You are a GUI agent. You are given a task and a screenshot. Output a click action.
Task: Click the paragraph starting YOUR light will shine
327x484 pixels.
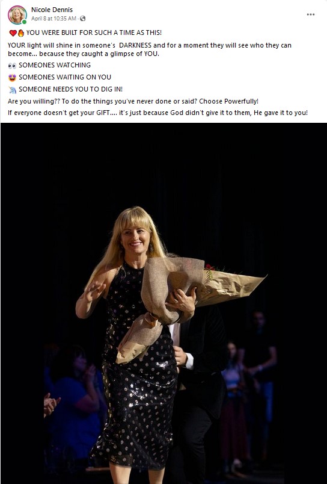(x=150, y=49)
